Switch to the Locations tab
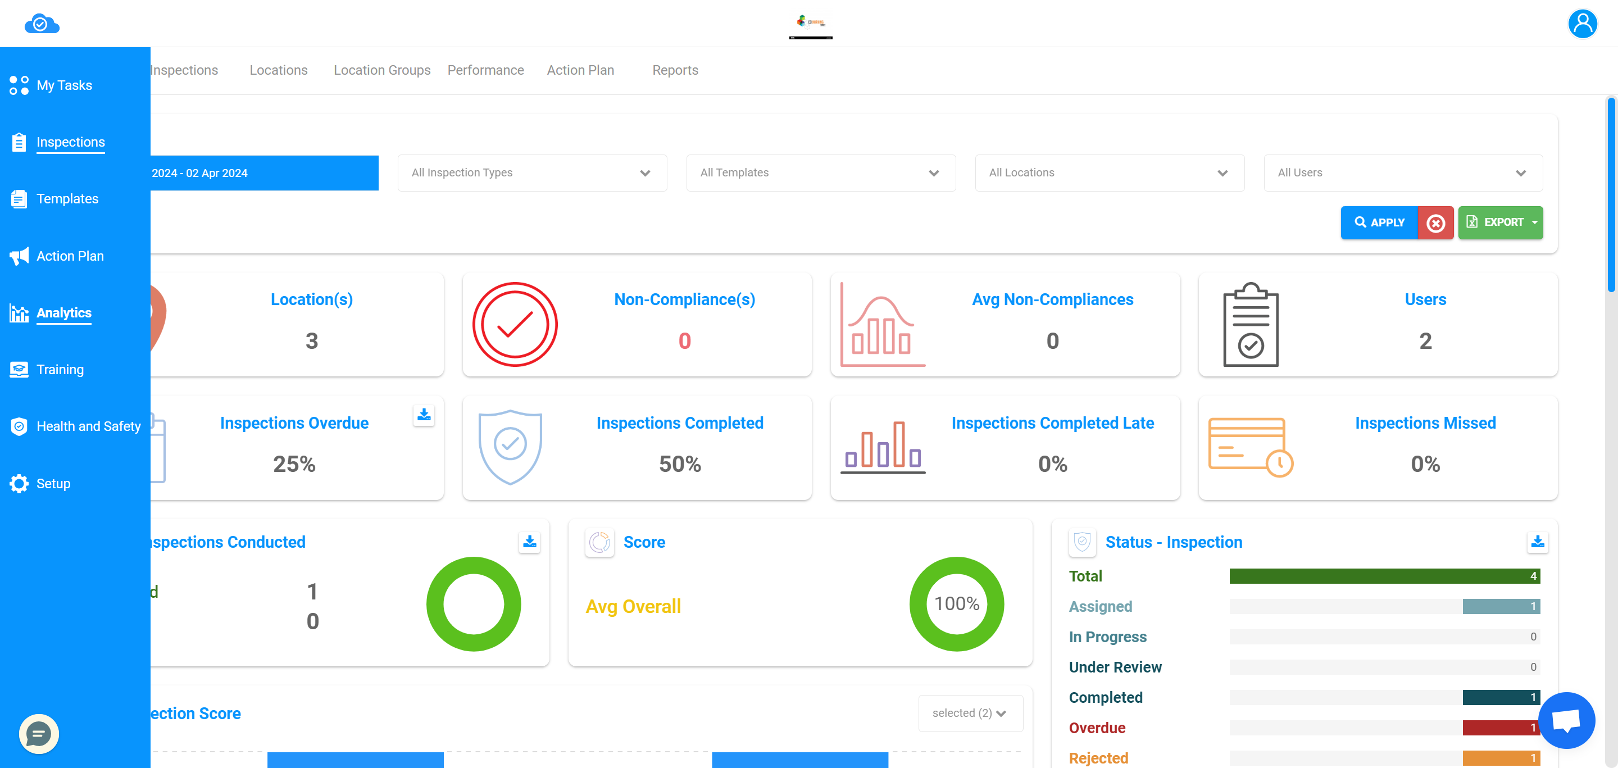This screenshot has width=1618, height=768. coord(278,70)
